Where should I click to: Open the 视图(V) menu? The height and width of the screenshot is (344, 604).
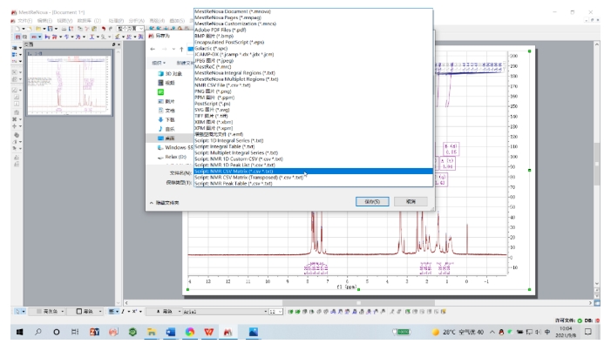[64, 21]
